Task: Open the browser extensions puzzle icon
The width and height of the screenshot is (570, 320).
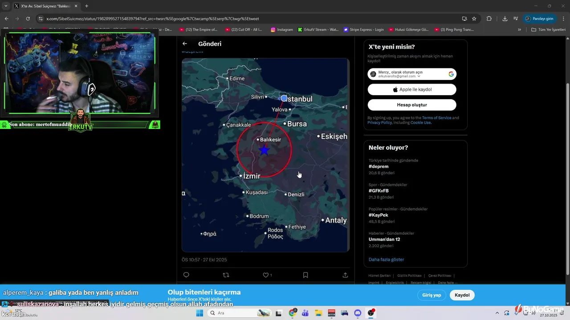Action: tap(489, 19)
